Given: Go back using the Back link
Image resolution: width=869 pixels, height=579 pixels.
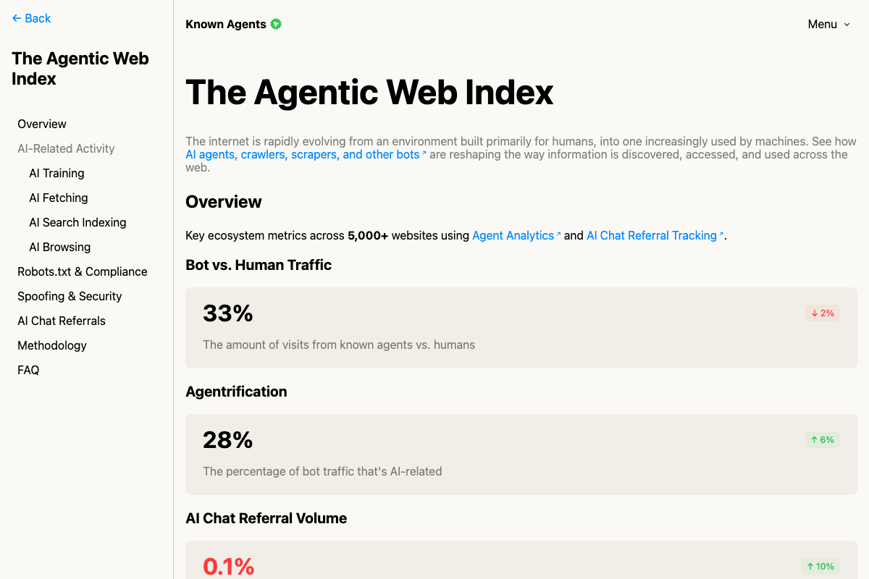Looking at the screenshot, I should coord(31,18).
